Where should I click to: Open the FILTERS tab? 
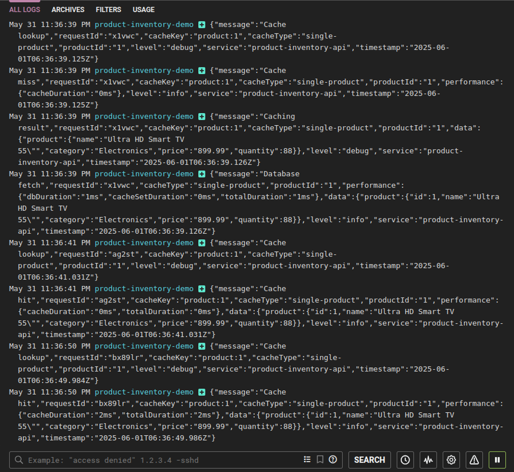point(109,9)
